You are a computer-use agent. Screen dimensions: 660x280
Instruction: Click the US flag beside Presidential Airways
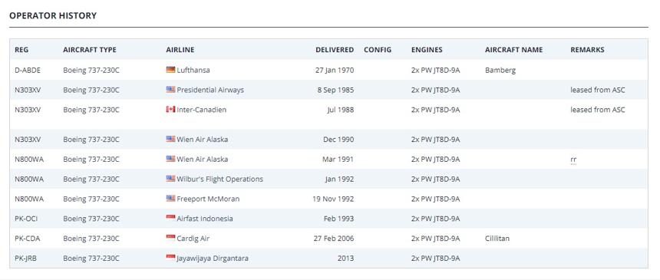point(170,90)
